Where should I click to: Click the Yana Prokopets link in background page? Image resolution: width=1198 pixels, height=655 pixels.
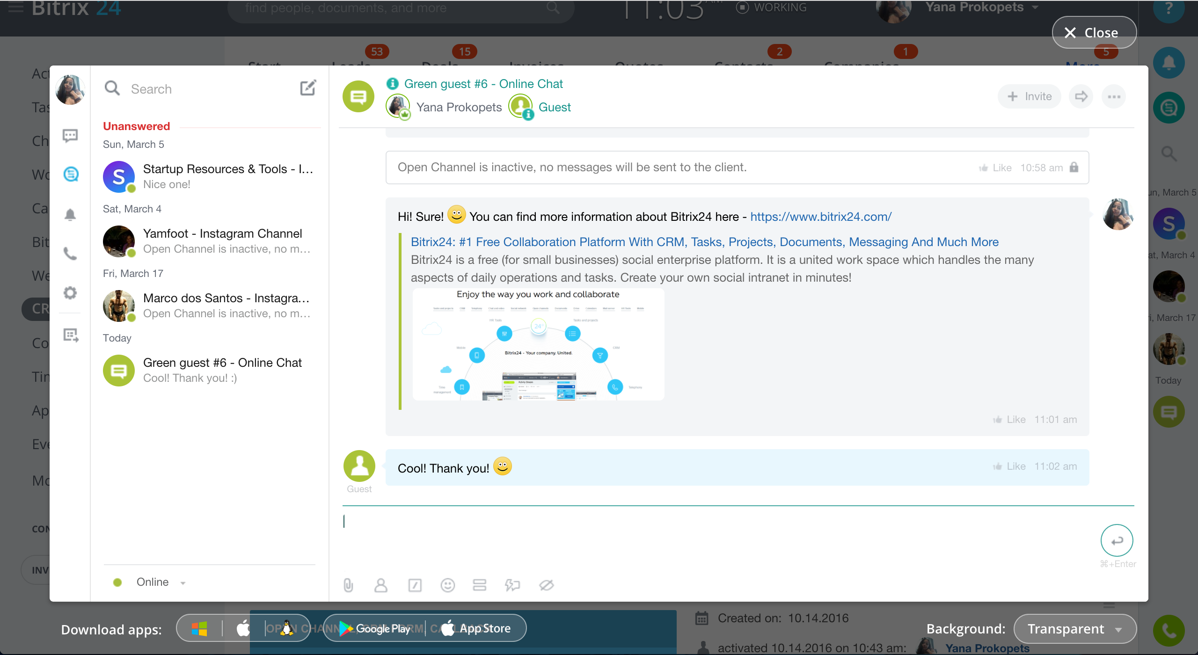[987, 648]
